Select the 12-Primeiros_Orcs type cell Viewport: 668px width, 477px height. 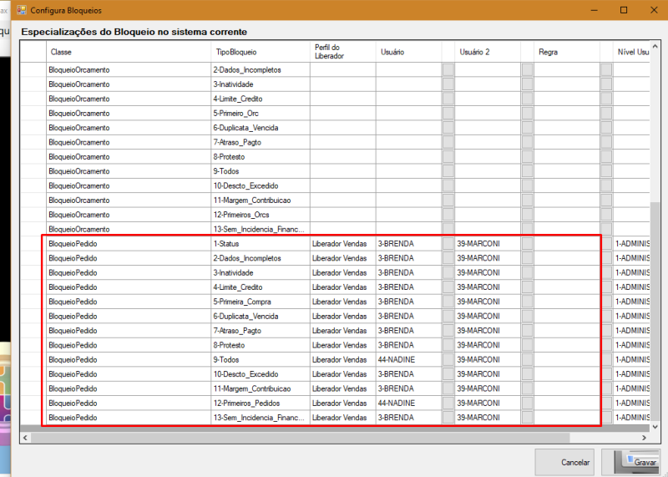point(261,215)
